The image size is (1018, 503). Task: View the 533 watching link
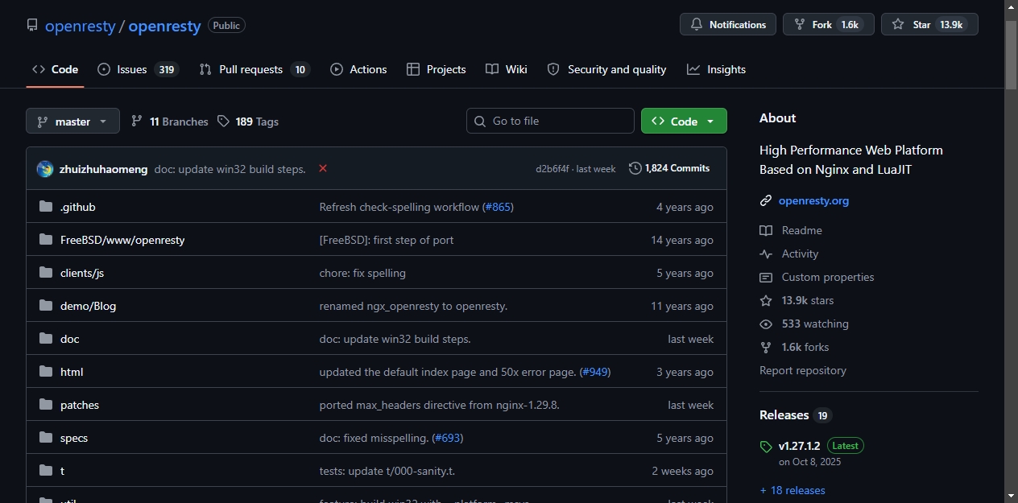click(805, 324)
